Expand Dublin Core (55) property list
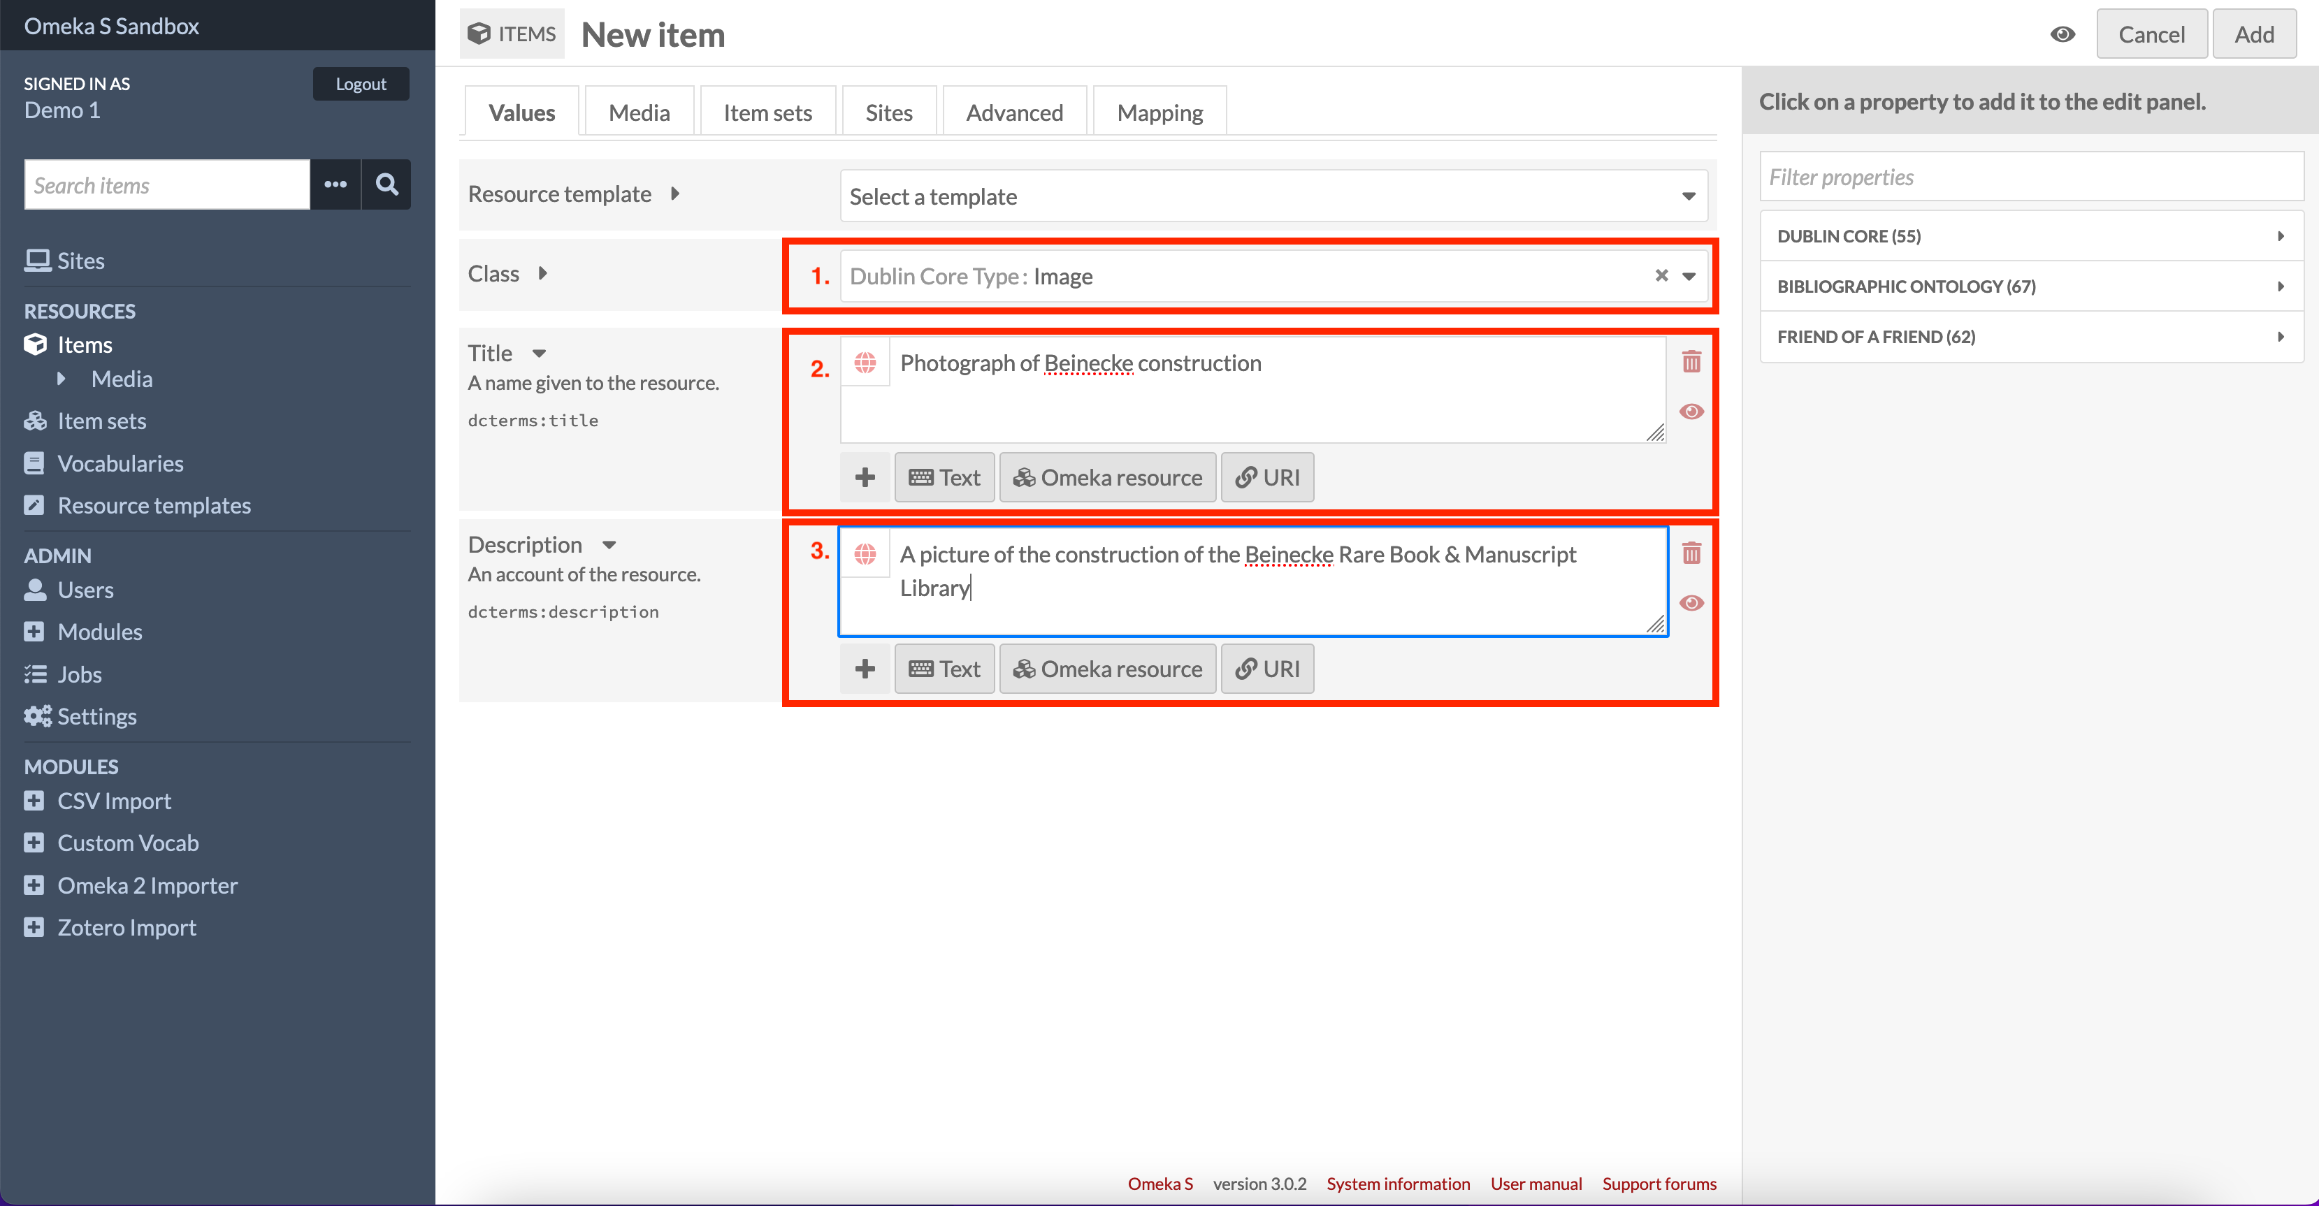The image size is (2319, 1206). (2031, 235)
